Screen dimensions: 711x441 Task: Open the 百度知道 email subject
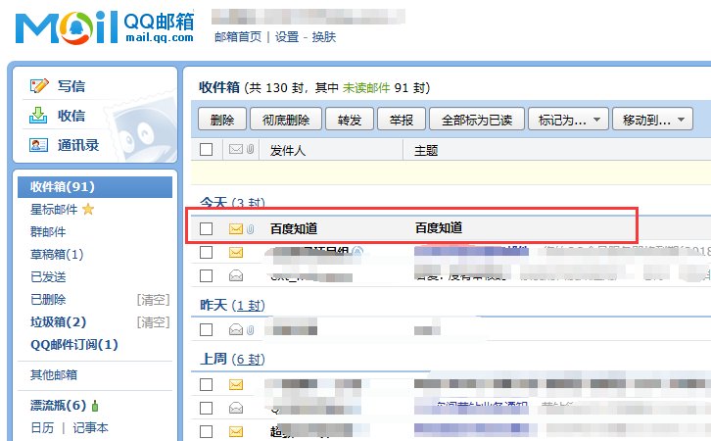point(439,227)
